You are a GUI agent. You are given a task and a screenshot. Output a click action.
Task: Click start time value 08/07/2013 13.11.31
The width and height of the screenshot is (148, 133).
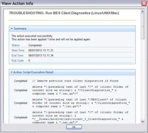(x=41, y=50)
